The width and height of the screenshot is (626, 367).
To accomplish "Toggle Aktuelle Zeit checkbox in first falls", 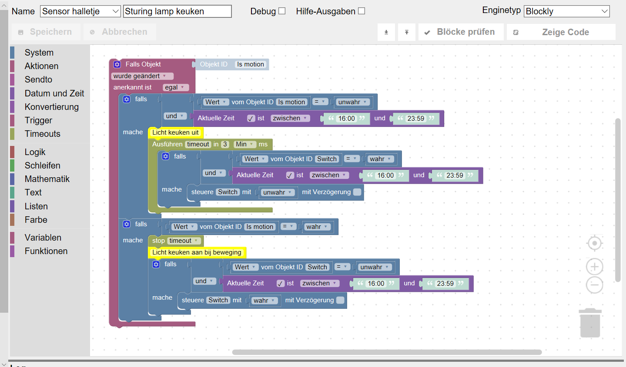I will click(251, 118).
